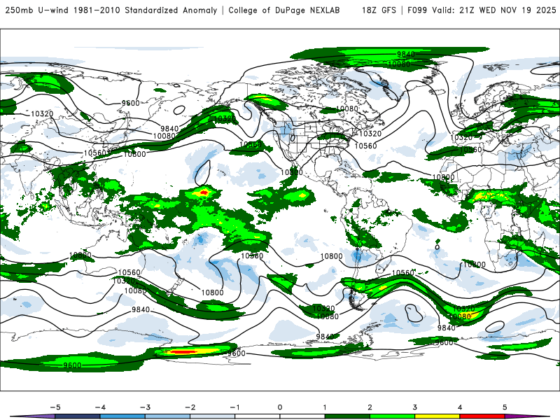The height and width of the screenshot is (420, 560).
Task: Click the "-2" colorbar tick label
Action: pos(190,407)
